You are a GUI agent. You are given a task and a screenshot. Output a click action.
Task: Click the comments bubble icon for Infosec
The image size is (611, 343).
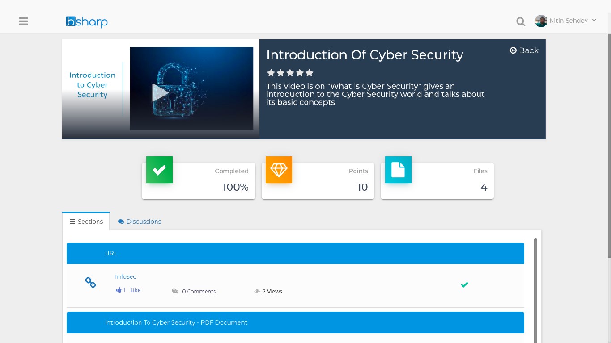tap(175, 291)
